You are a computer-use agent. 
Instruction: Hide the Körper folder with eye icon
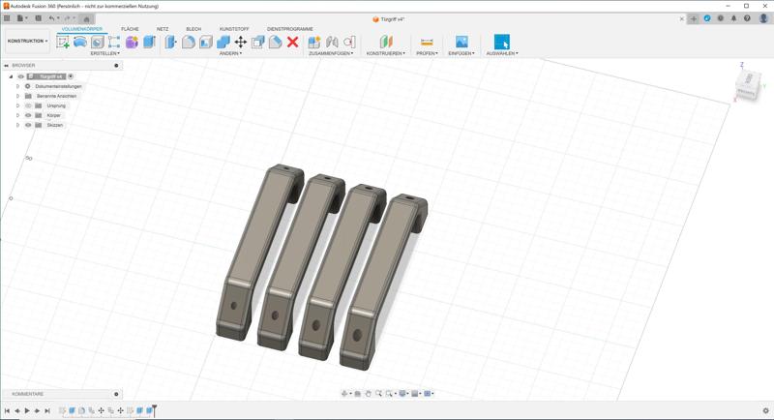pyautogui.click(x=28, y=115)
